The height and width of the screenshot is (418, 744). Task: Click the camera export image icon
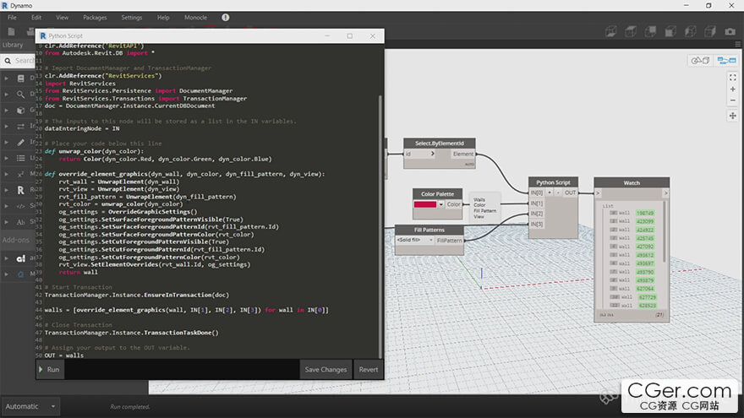pos(730,32)
